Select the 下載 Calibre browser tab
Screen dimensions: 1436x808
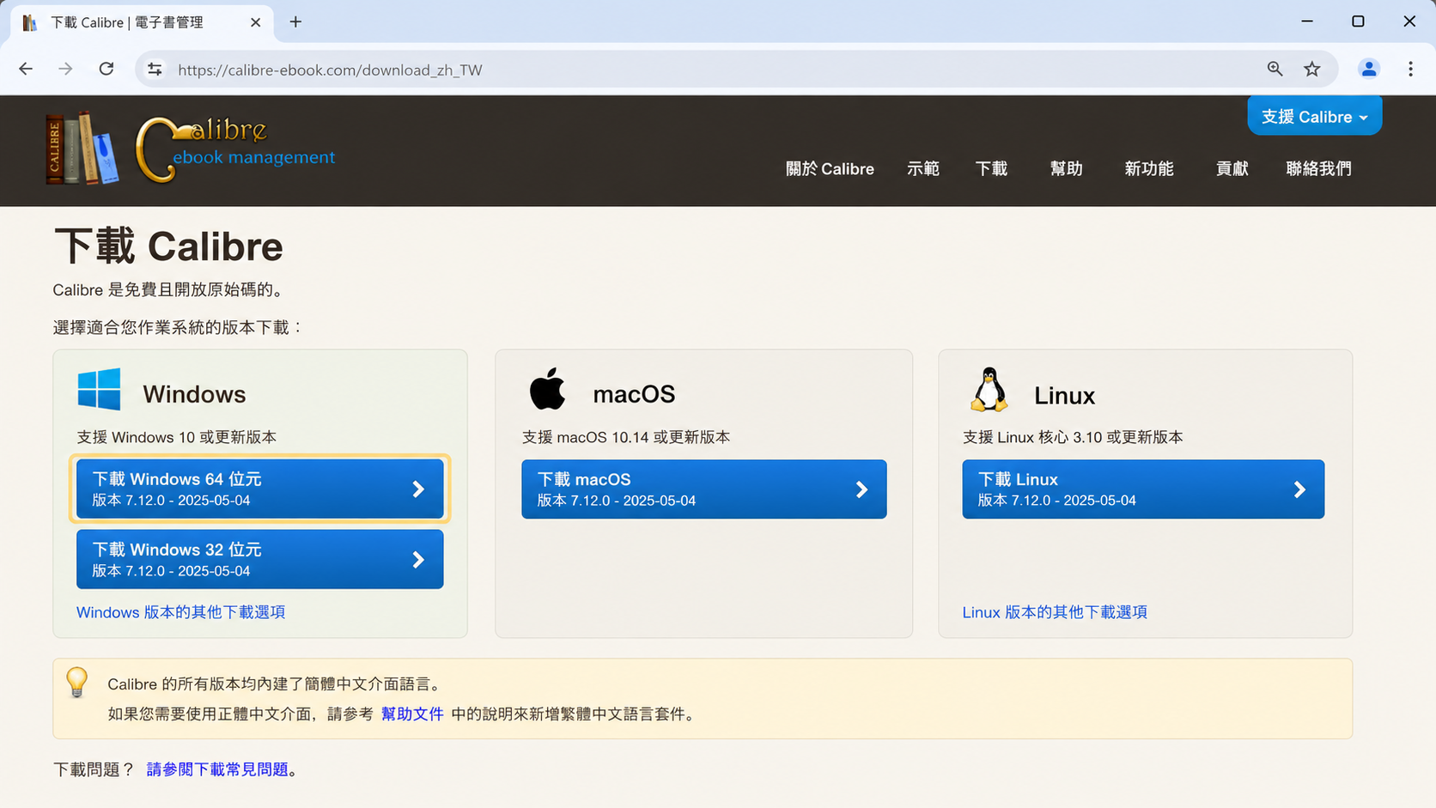(143, 22)
